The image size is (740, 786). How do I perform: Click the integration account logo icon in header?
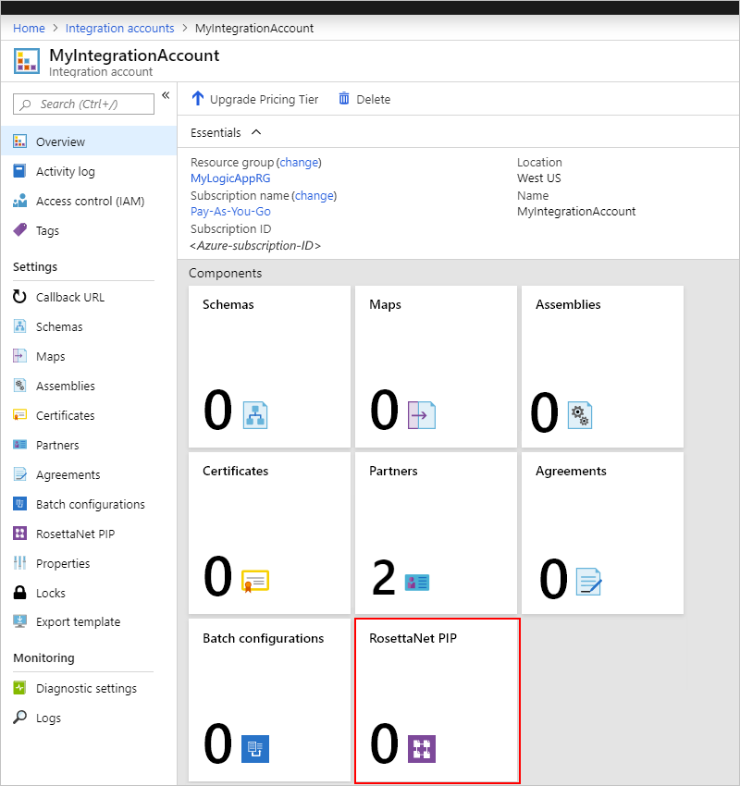(27, 61)
